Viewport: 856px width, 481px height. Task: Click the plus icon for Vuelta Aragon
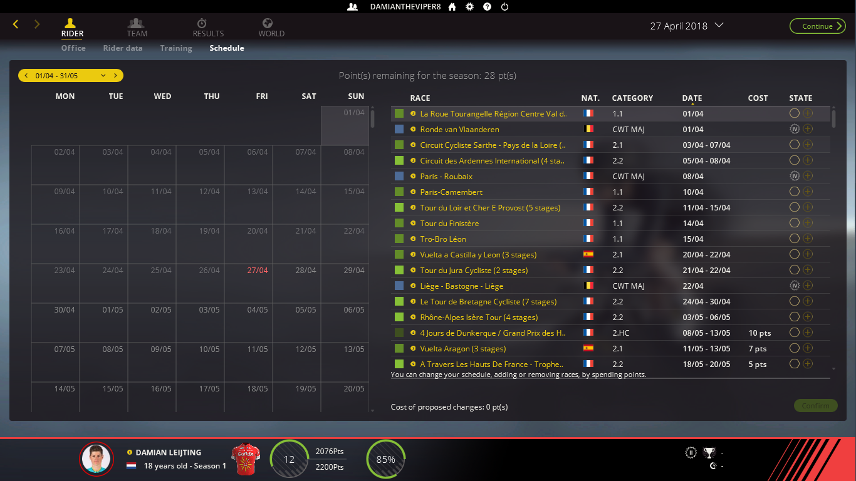coord(808,348)
